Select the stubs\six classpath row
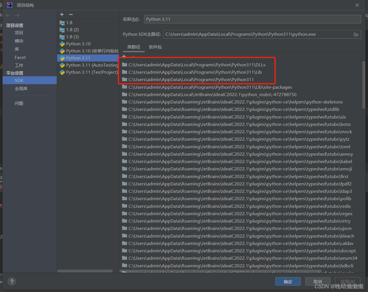This screenshot has width=368, height=292. [x=241, y=117]
